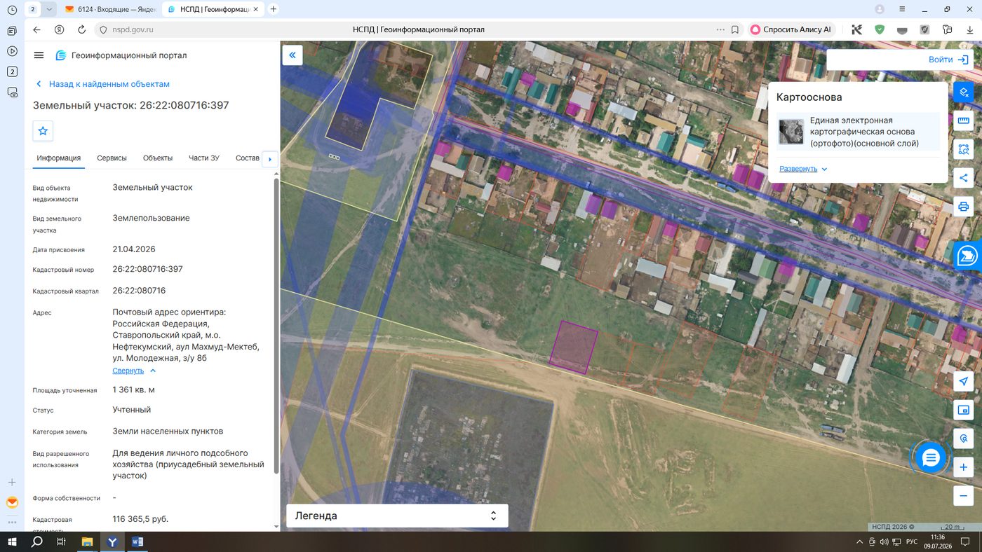Viewport: 982px width, 552px height.
Task: Switch to the Yandex Mail Входящие tab
Action: pyautogui.click(x=109, y=9)
